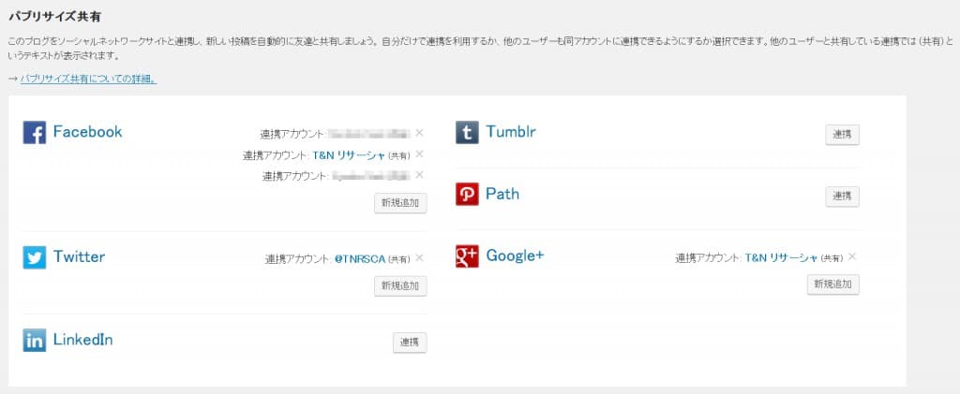960x394 pixels.
Task: Open the Path service name link
Action: 502,194
